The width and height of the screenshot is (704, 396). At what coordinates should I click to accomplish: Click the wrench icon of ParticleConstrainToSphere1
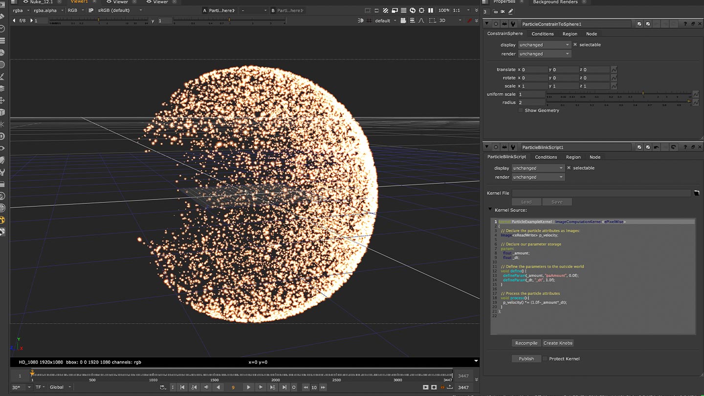point(513,24)
